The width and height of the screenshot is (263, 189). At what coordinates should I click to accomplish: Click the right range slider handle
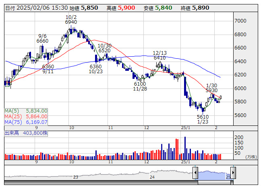[x=233, y=173]
